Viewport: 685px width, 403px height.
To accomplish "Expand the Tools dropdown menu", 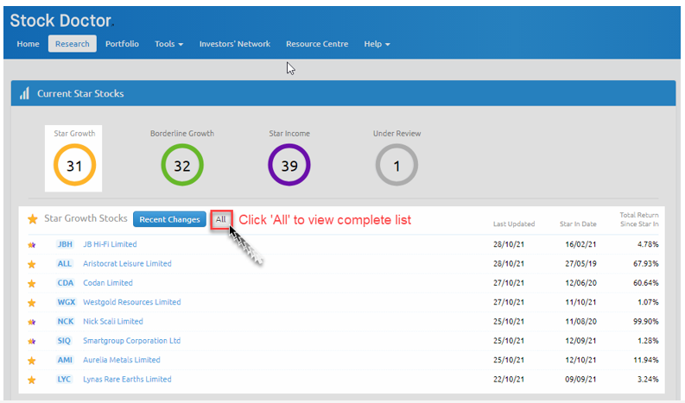I will click(168, 44).
